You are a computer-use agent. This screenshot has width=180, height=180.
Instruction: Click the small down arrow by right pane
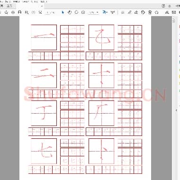tap(176, 111)
